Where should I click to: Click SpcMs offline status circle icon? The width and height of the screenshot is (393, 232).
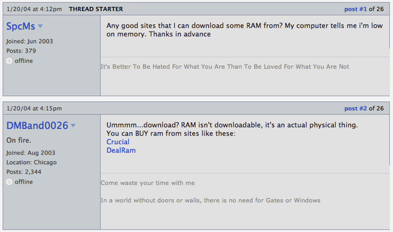tap(9, 61)
